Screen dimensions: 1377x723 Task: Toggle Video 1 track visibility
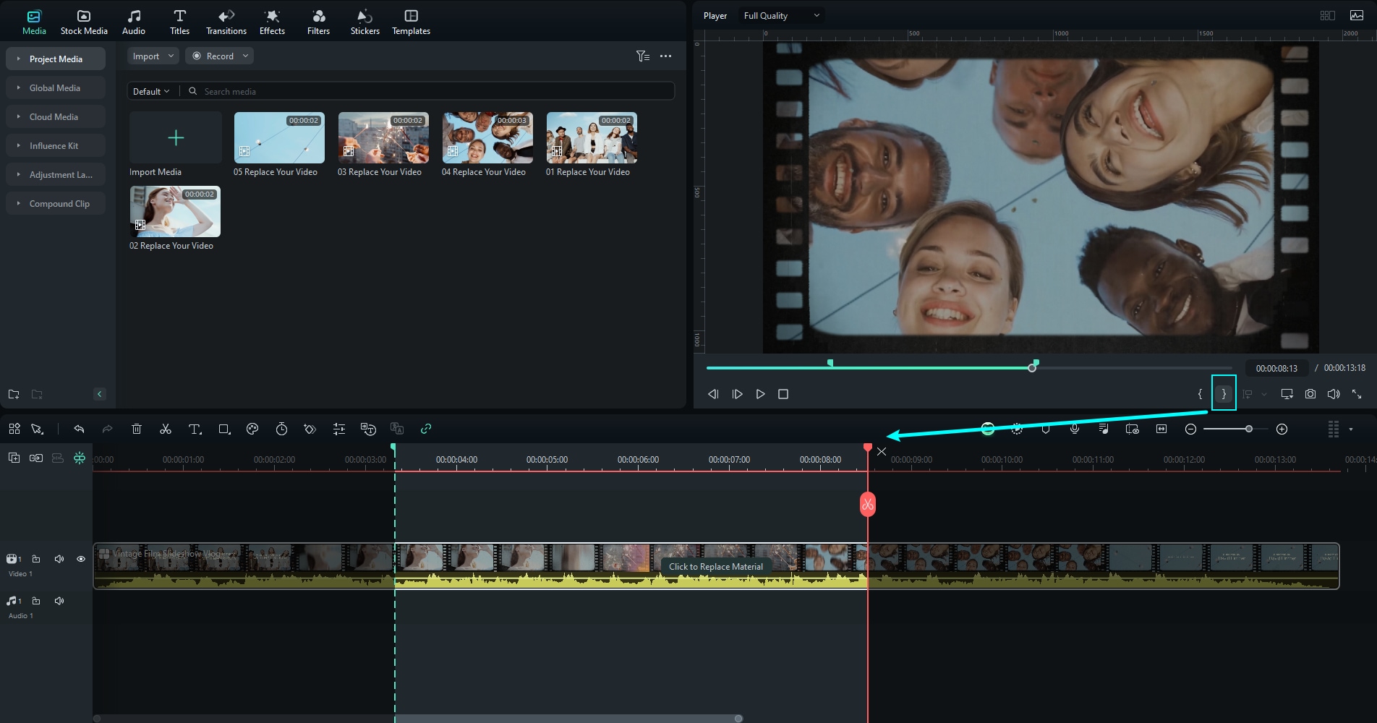pyautogui.click(x=81, y=559)
